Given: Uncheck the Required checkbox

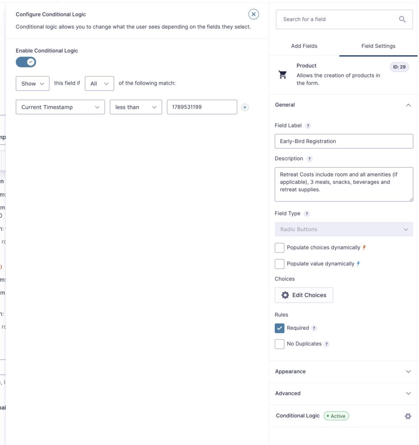Looking at the screenshot, I should point(279,328).
